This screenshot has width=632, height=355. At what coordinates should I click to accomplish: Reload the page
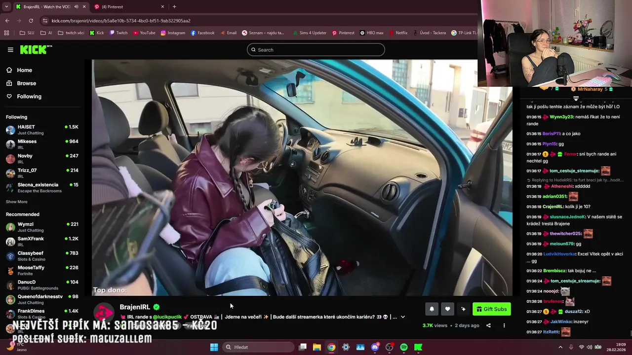coord(31,21)
